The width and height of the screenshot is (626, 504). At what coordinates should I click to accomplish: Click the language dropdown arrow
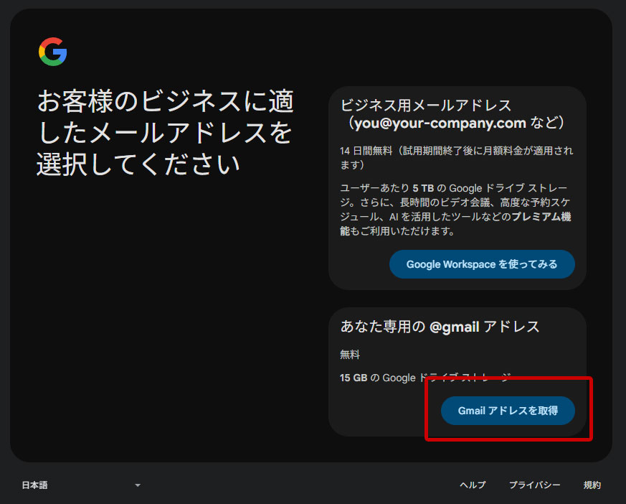click(x=138, y=485)
